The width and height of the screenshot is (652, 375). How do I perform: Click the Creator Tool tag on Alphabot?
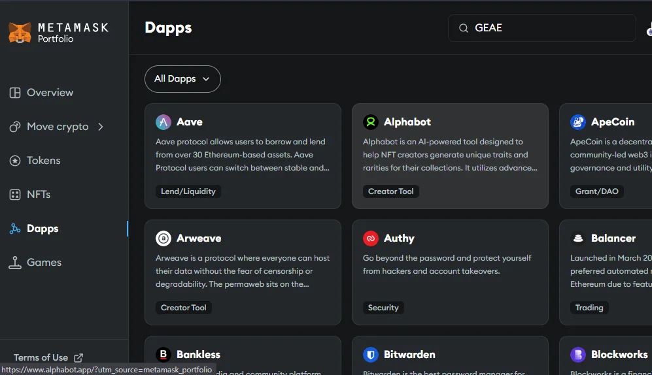click(391, 191)
